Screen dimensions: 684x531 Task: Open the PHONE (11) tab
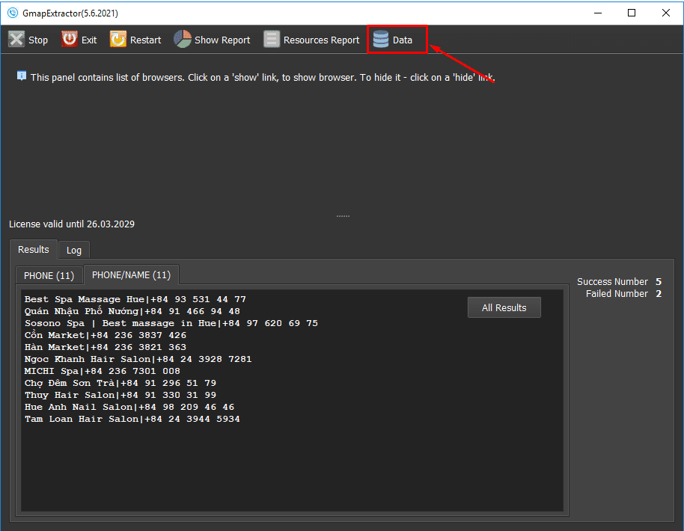point(49,275)
